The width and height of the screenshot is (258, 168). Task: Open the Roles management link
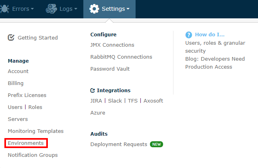tap(35, 107)
